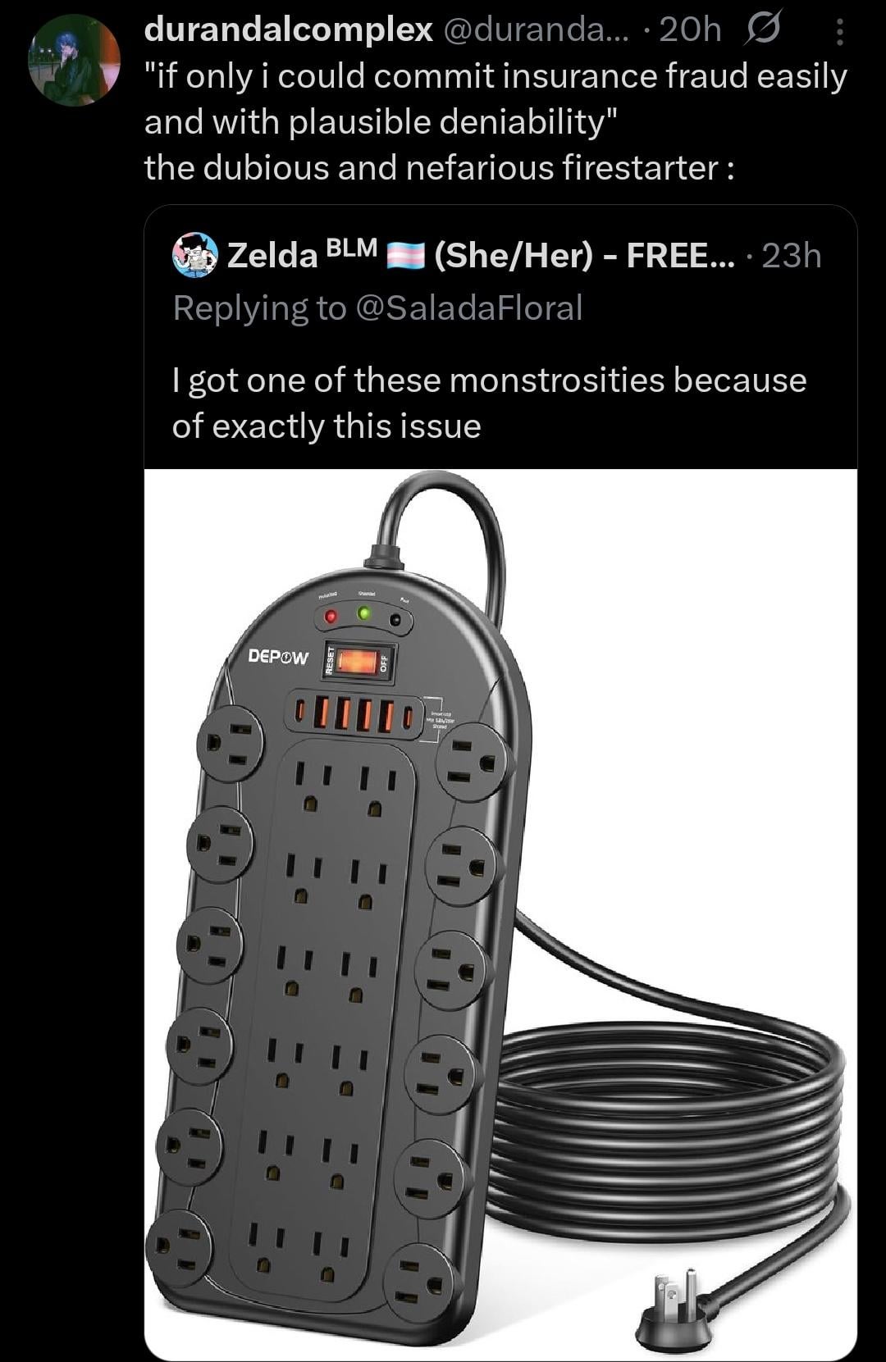
Task: Click the DEPOW brand logo
Action: pos(279,656)
